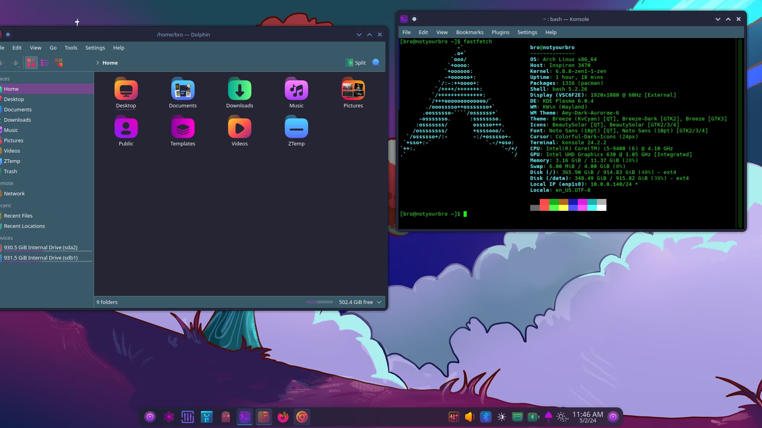This screenshot has width=762, height=428.
Task: Open the clock showing 11:46 AM
Action: 588,417
